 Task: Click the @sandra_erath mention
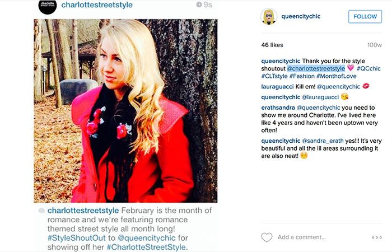point(323,141)
